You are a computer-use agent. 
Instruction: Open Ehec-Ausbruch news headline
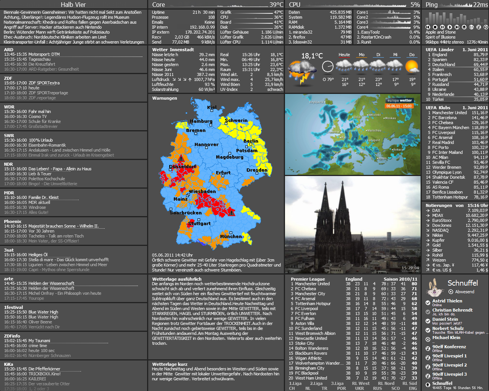point(55,37)
